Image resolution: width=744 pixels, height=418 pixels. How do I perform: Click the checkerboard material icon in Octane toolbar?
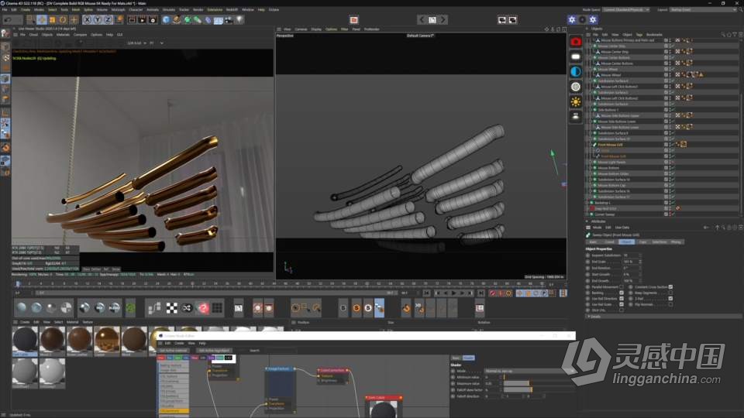(x=172, y=308)
